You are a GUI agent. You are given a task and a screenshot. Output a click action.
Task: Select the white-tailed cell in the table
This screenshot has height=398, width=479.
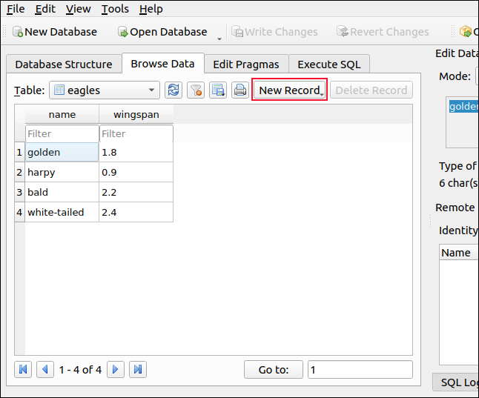tap(62, 212)
